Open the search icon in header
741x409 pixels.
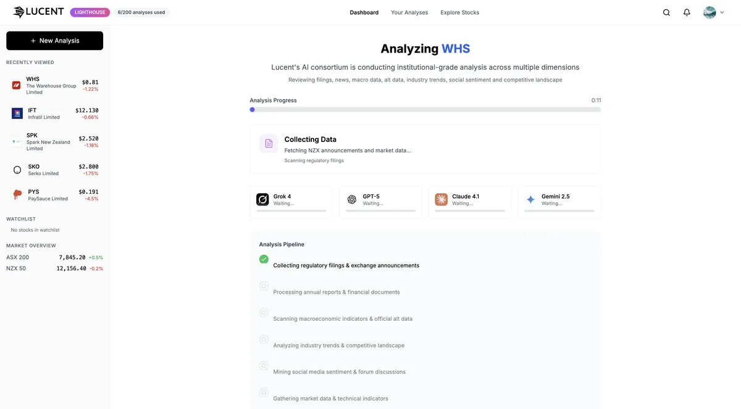pos(666,12)
